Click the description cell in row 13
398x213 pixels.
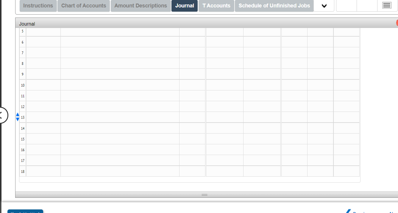point(120,117)
